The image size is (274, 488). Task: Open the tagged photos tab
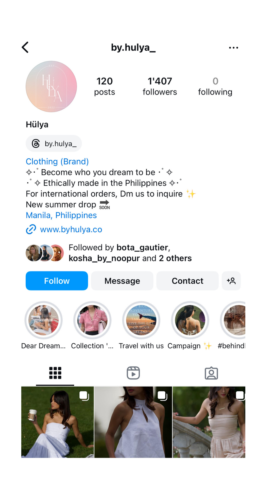211,373
